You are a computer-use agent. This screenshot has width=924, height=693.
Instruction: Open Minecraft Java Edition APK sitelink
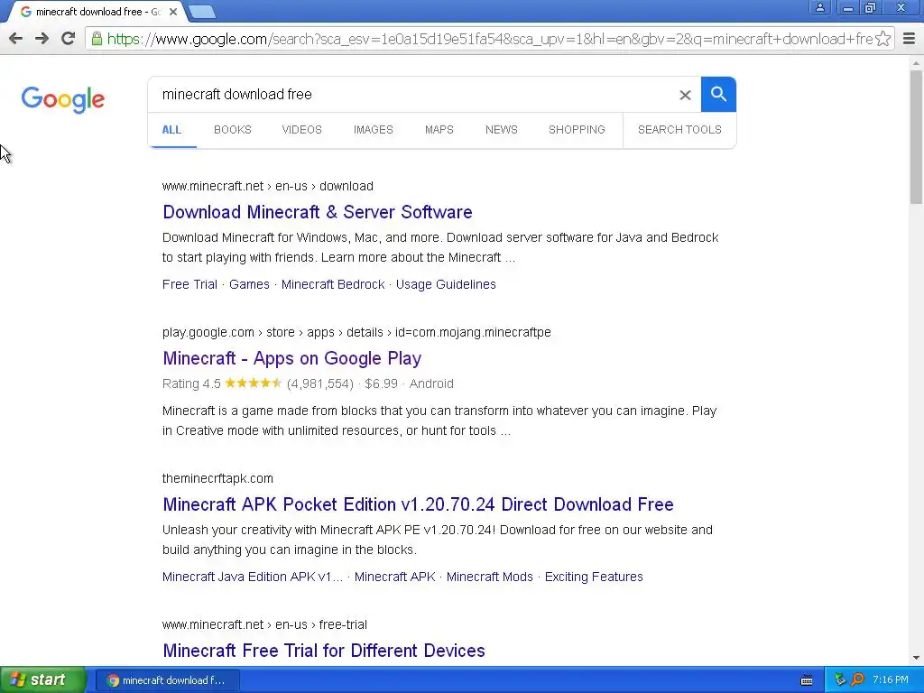click(x=253, y=577)
